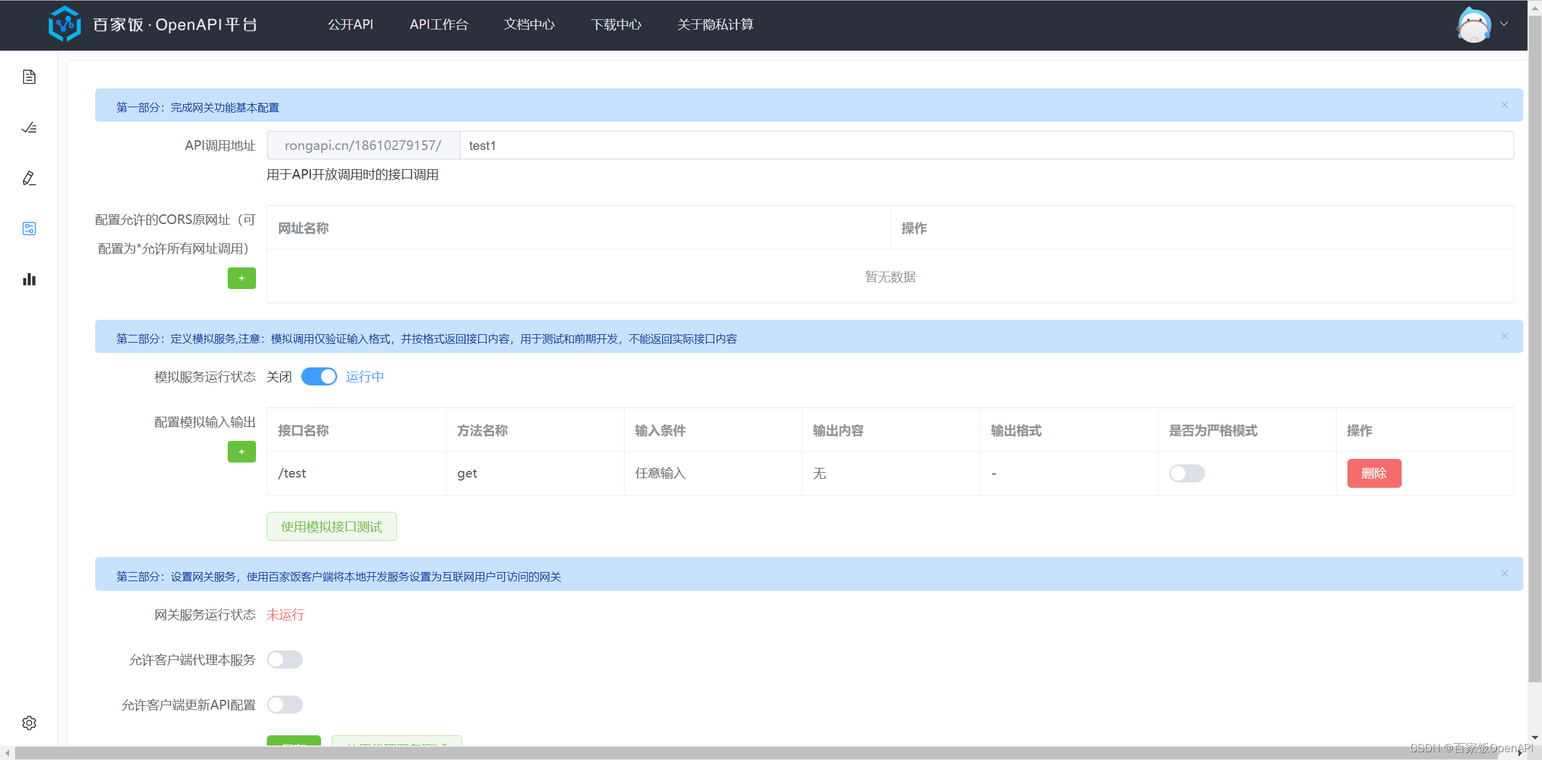Open the gateway configuration sliders icon in the sidebar
The height and width of the screenshot is (760, 1542).
[x=29, y=229]
